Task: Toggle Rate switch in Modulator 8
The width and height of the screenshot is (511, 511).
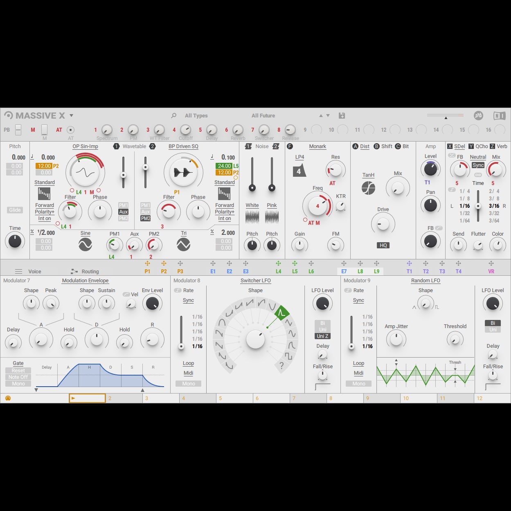Action: tap(178, 290)
